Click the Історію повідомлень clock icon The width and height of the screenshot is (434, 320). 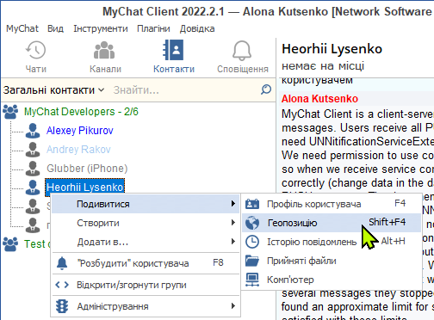click(252, 242)
